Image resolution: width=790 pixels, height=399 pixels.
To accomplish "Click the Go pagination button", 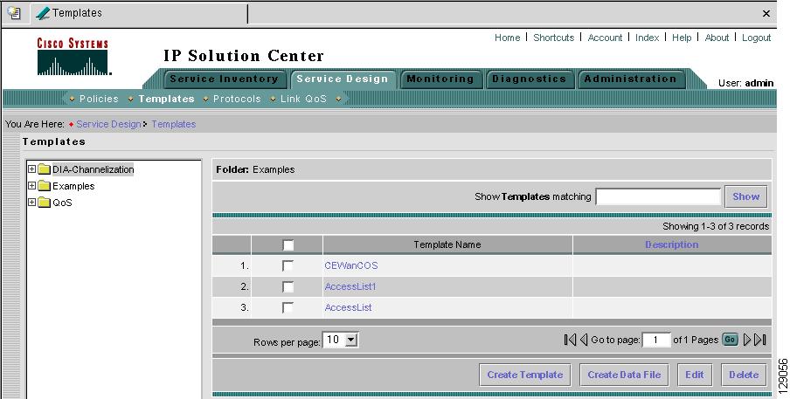I will (x=730, y=340).
